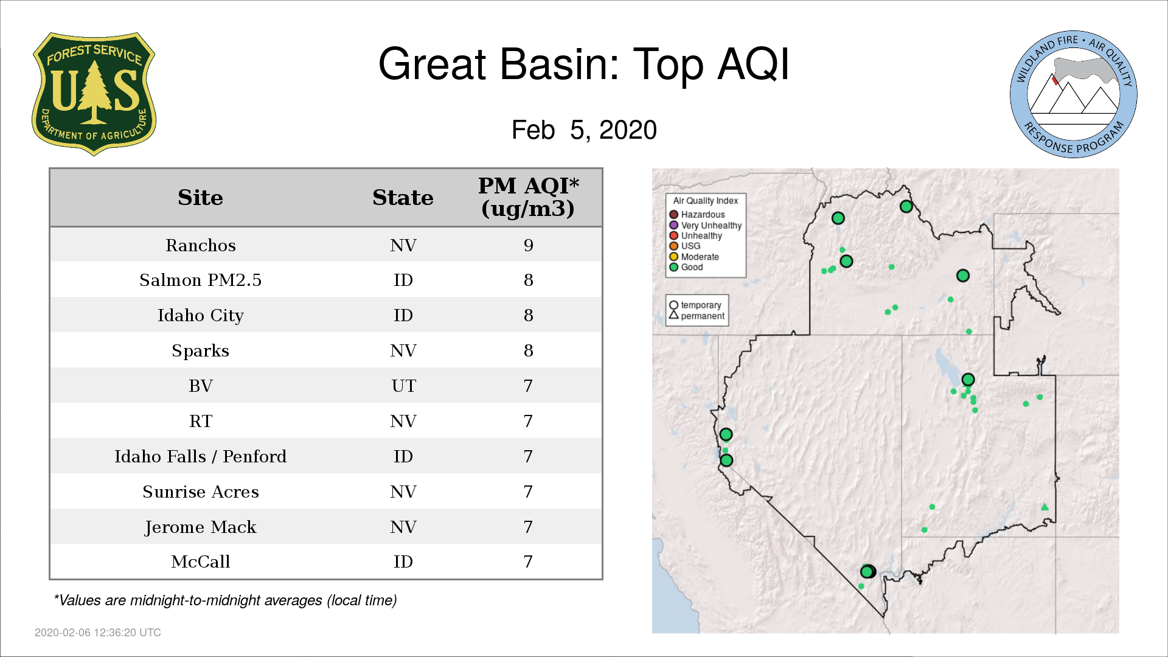
Task: Click the Very Unhealthy purple legend circle
Action: (x=674, y=225)
